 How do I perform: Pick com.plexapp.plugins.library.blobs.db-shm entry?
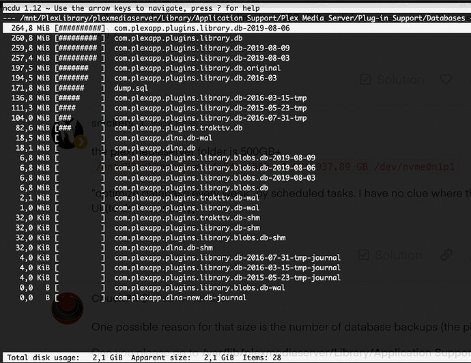tap(200, 238)
